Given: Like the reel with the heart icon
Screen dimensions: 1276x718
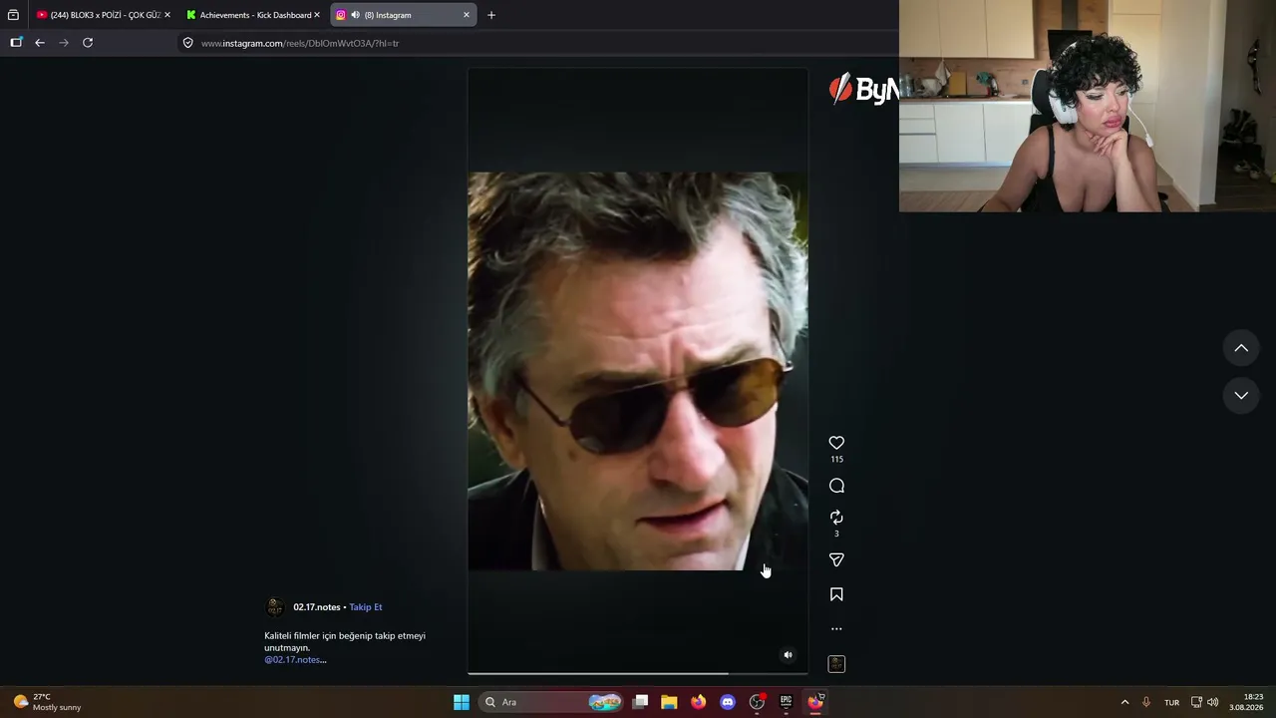Looking at the screenshot, I should coord(836,443).
